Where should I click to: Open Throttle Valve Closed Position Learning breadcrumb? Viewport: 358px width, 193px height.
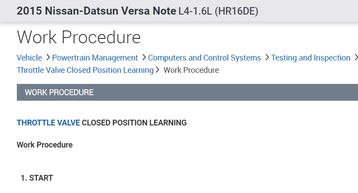coord(85,70)
